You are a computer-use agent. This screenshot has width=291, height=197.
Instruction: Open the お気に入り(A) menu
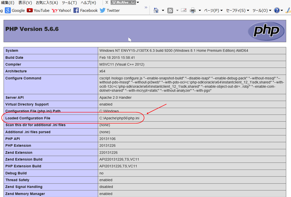pyautogui.click(x=47, y=3)
